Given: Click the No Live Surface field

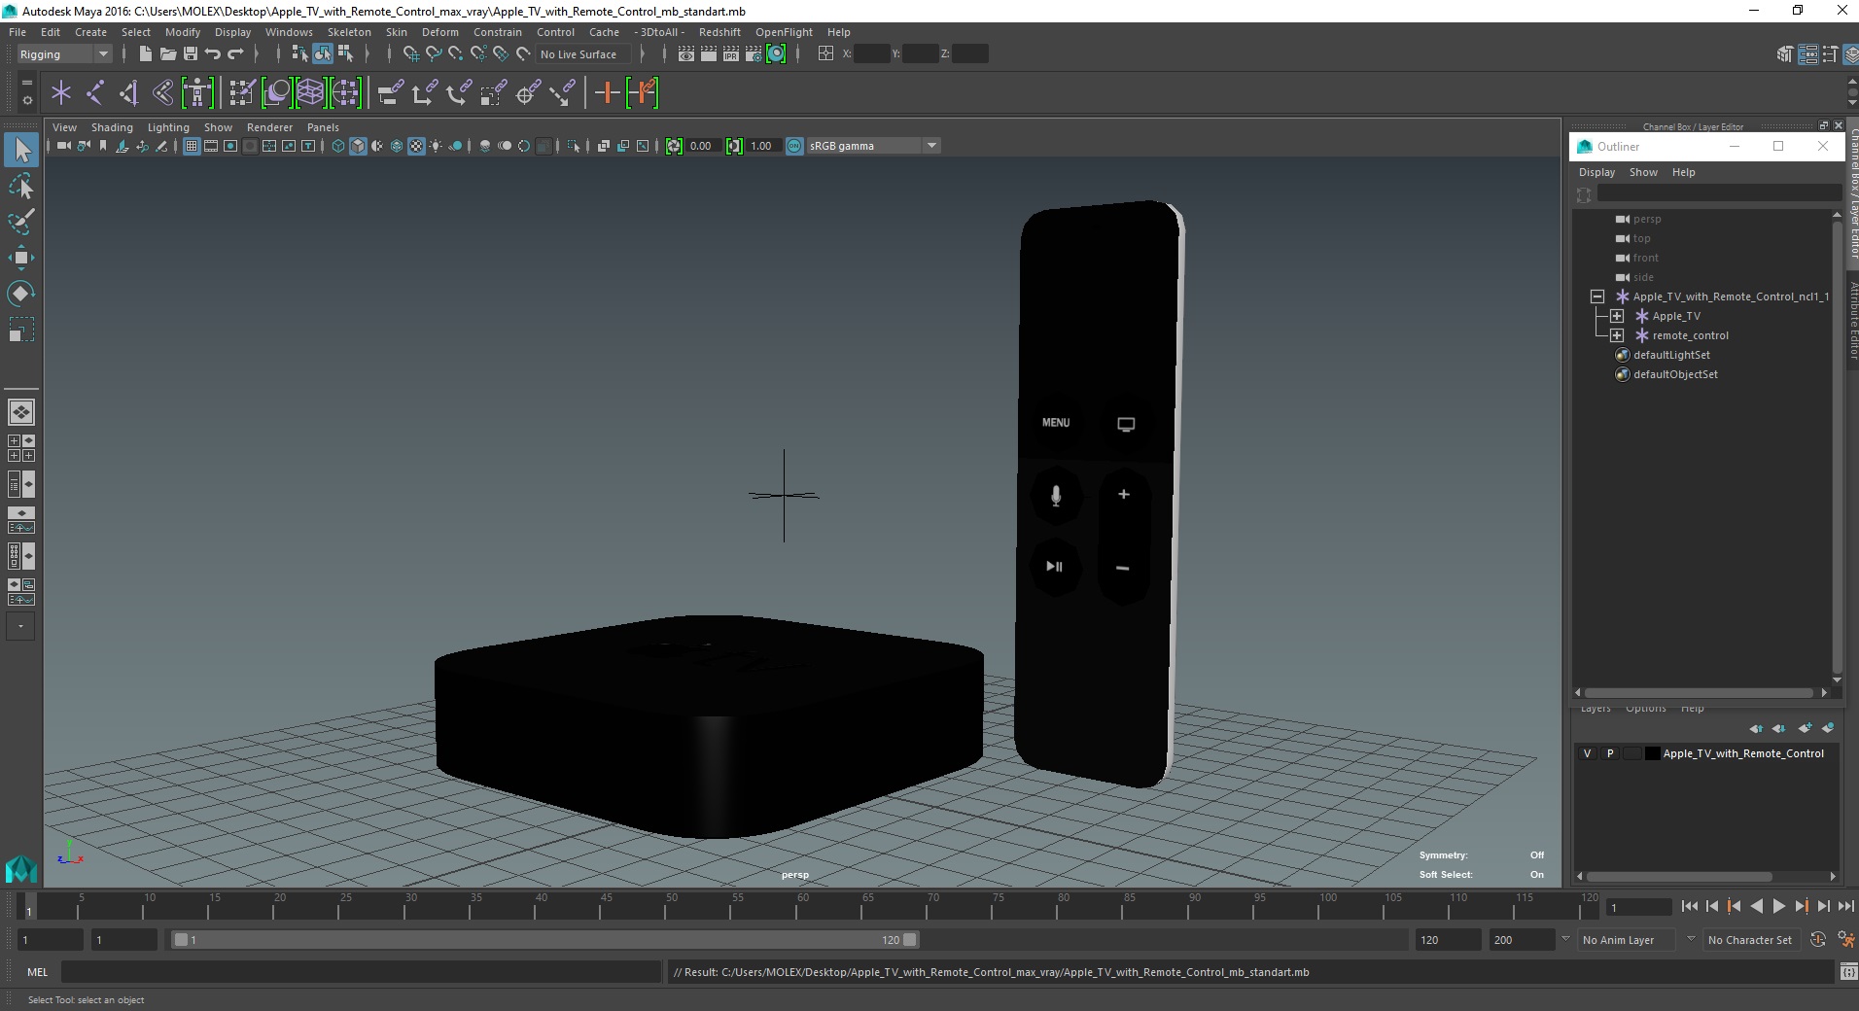Looking at the screenshot, I should [x=583, y=54].
